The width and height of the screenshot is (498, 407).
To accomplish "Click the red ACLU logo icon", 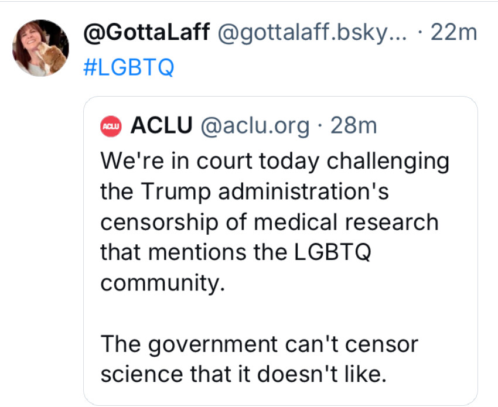I will (x=111, y=125).
